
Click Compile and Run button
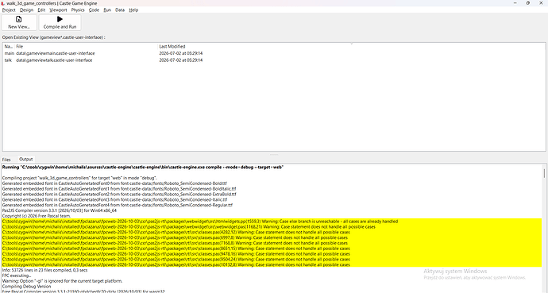pos(60,22)
